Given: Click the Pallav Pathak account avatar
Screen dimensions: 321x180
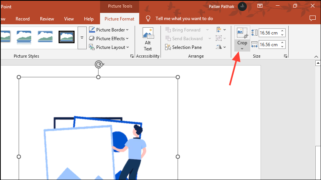Looking at the screenshot, I should [242, 6].
